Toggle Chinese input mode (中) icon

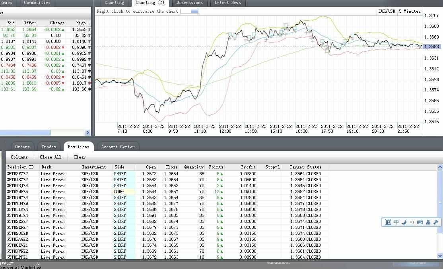point(396,222)
